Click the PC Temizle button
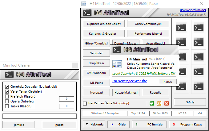Viewport: 209px width, 131px height. [149, 124]
